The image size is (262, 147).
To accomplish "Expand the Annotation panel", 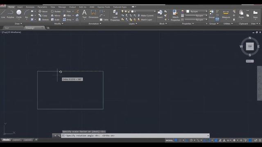I will (95, 24).
